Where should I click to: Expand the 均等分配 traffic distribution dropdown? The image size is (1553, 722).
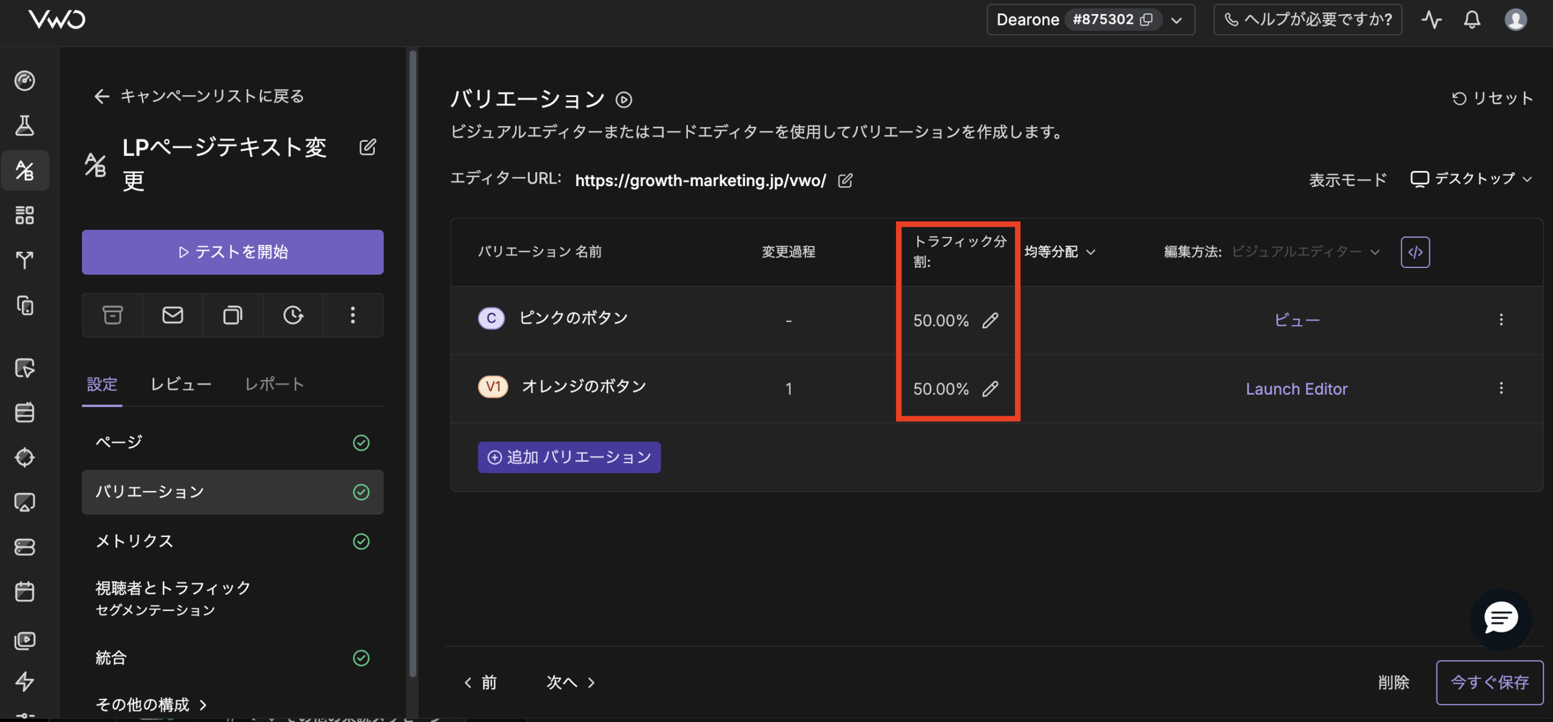1058,251
